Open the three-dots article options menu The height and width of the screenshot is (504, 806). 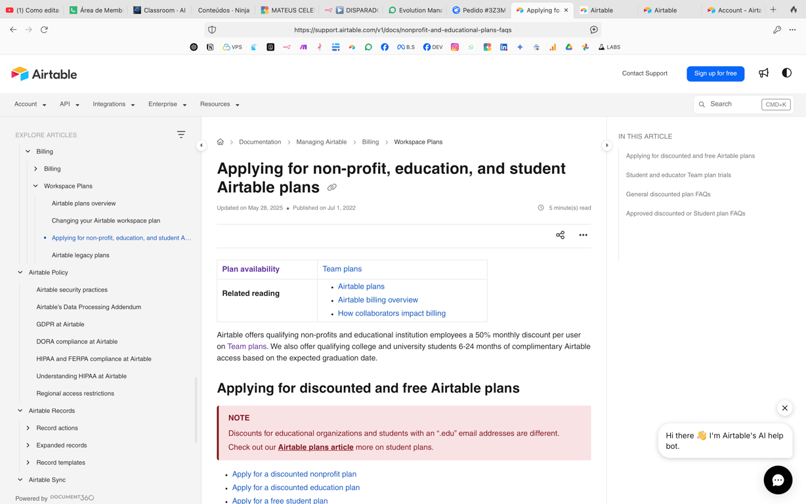coord(583,235)
